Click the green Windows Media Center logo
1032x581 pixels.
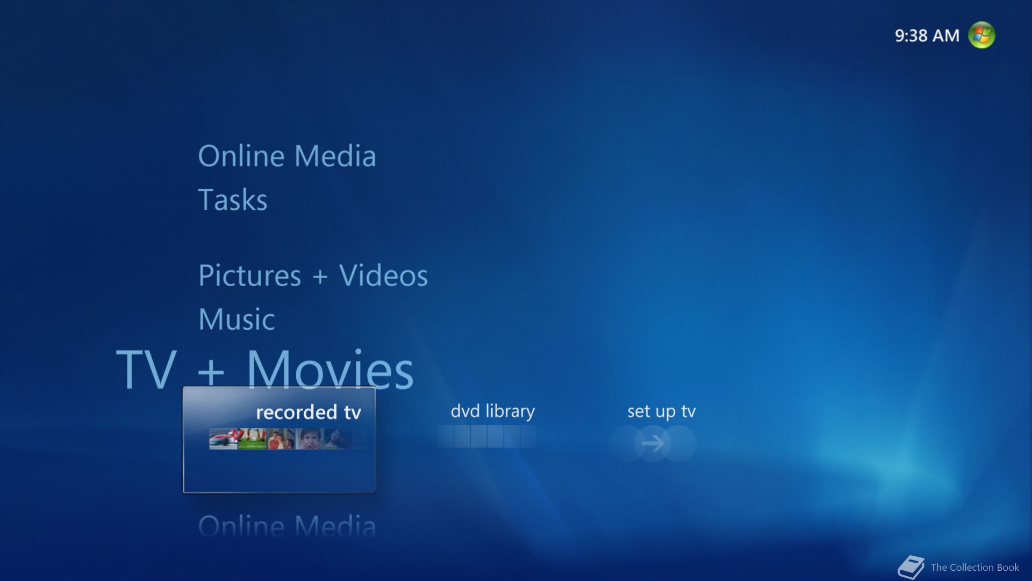[x=981, y=35]
